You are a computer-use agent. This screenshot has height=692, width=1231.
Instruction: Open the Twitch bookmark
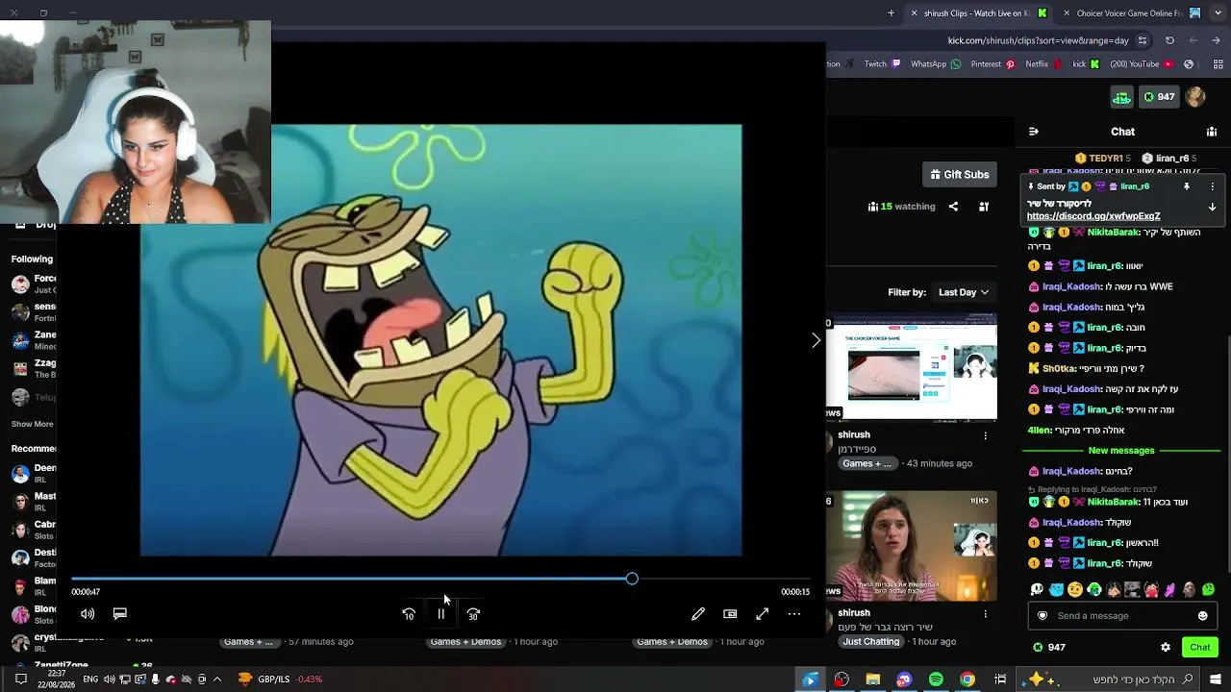[883, 64]
